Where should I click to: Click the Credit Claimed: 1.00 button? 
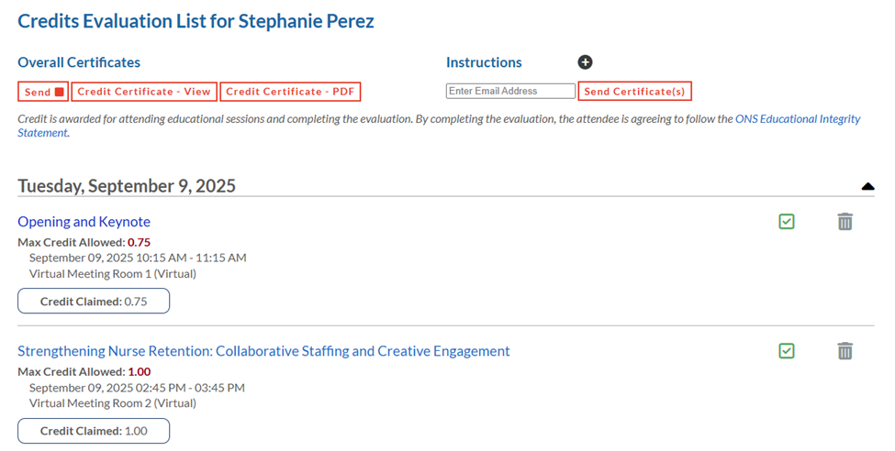(x=94, y=431)
